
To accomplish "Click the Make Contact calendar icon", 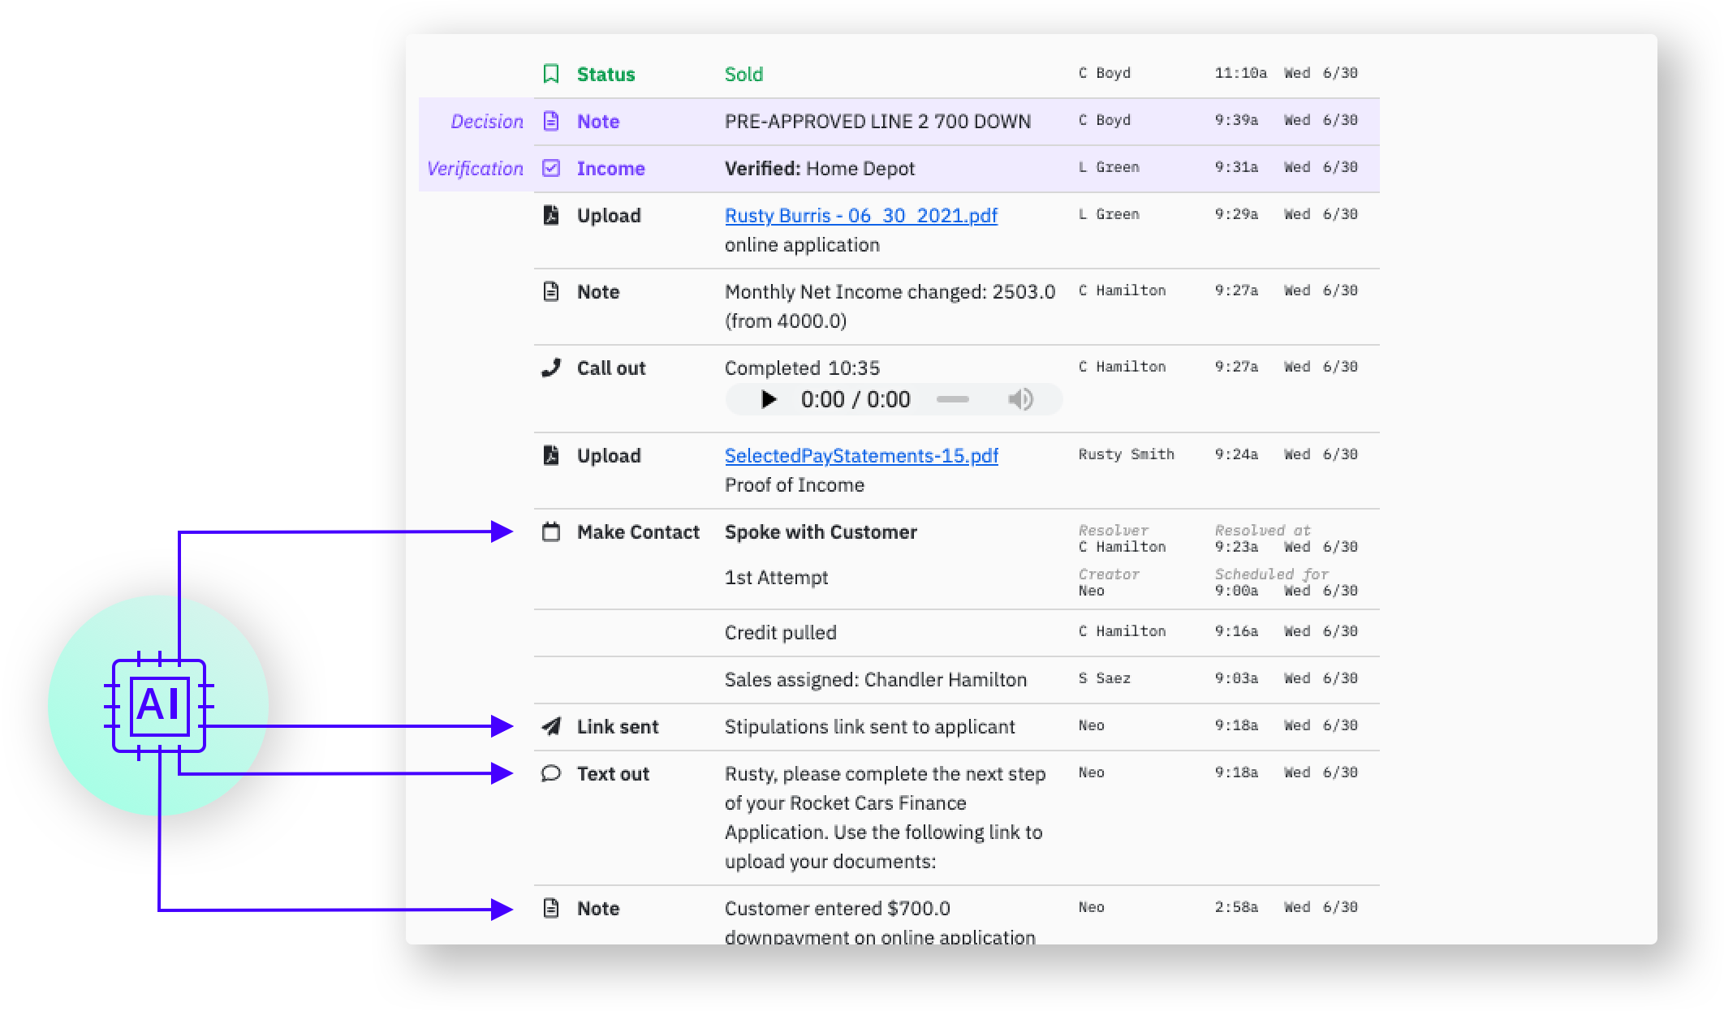I will [551, 532].
